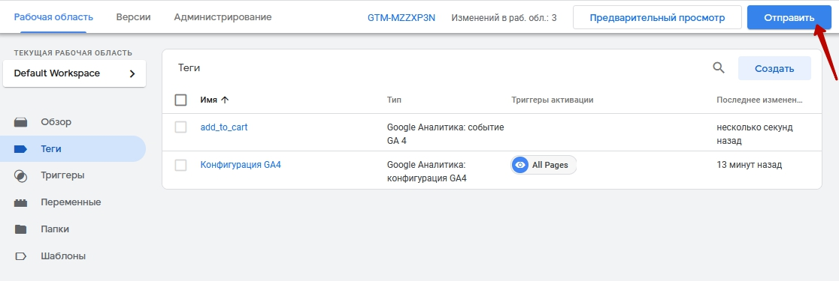Click the Folders icon in sidebar

coord(21,229)
